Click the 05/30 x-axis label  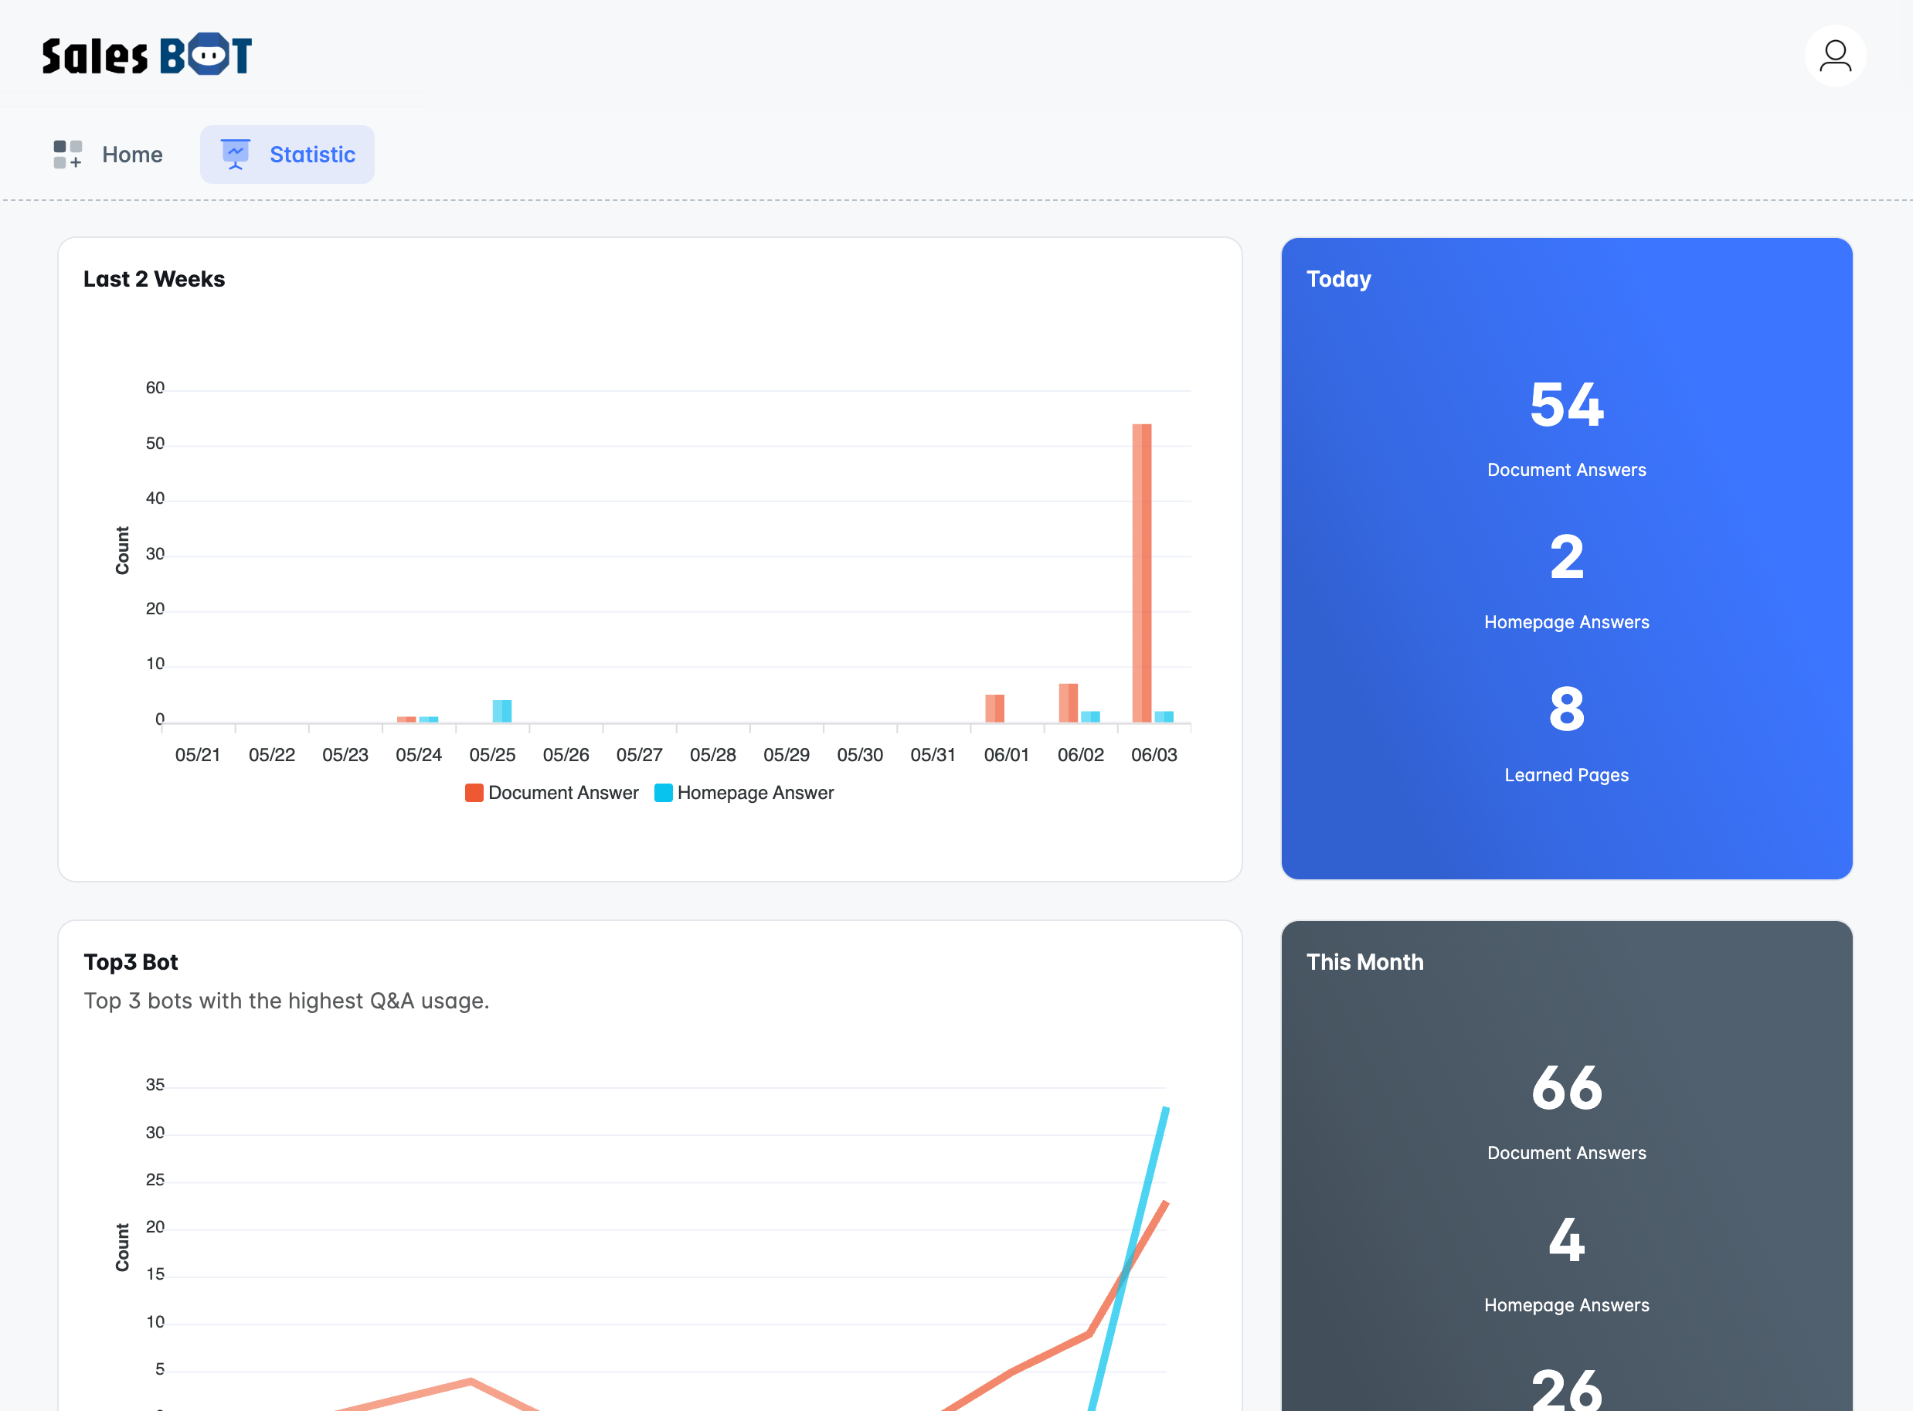coord(860,755)
